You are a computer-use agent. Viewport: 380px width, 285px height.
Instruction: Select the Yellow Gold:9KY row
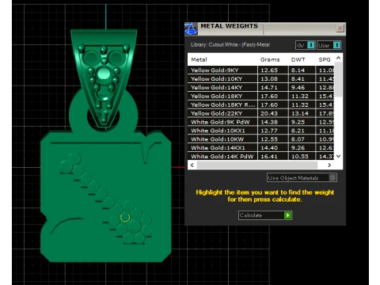pos(260,70)
